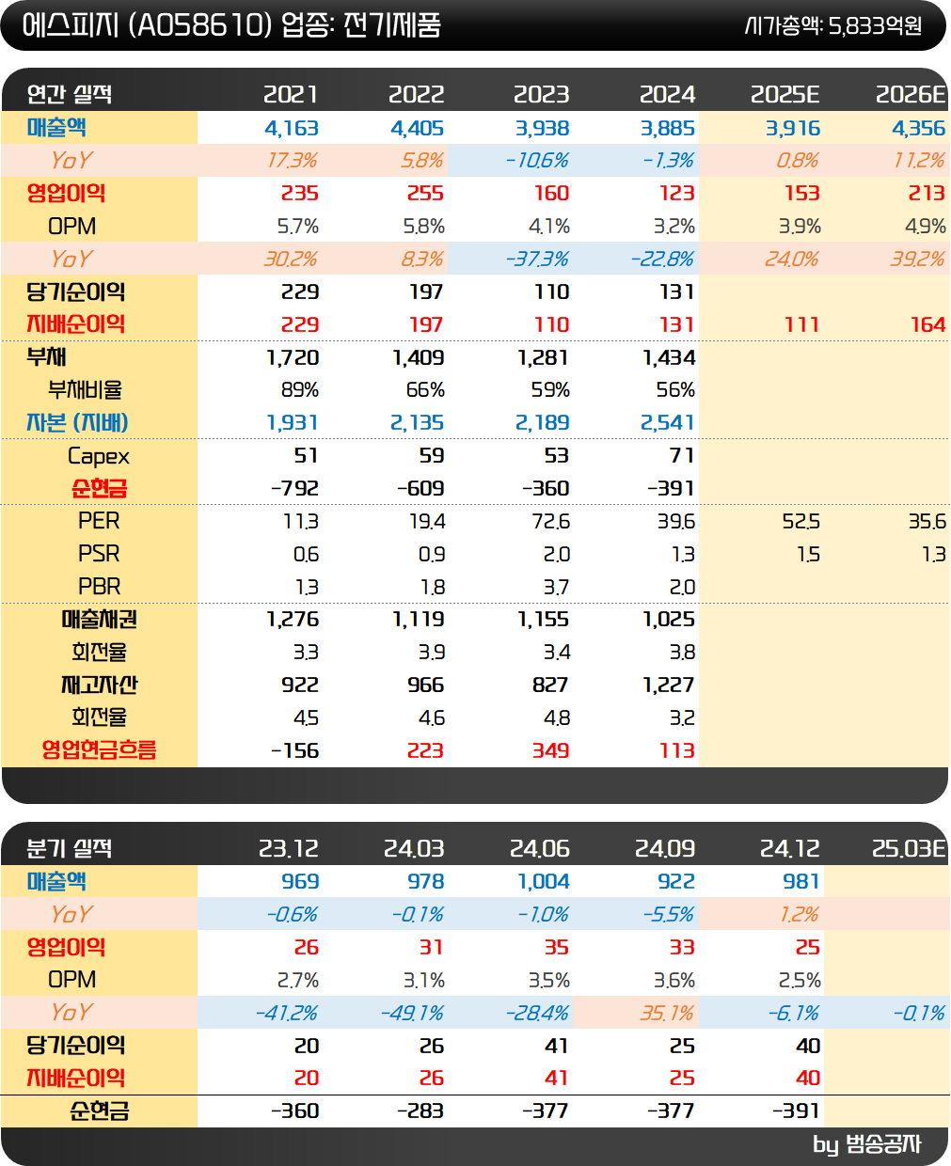The image size is (951, 1166).
Task: Select the 24.03 quarterly 순현금 value -283
Action: pos(420,1111)
